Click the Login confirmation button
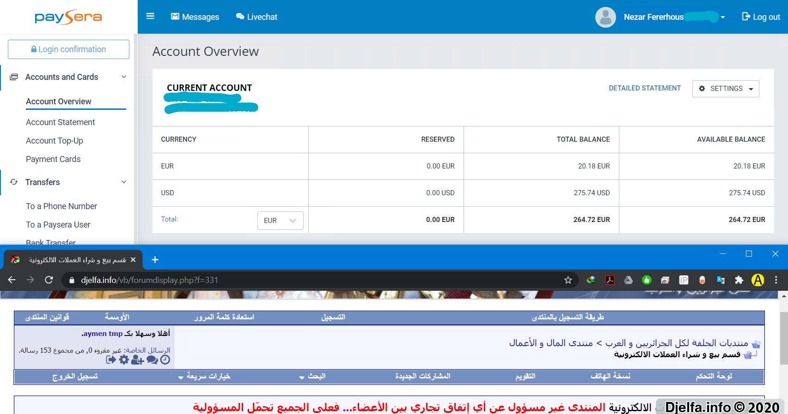The width and height of the screenshot is (788, 414). coord(68,49)
